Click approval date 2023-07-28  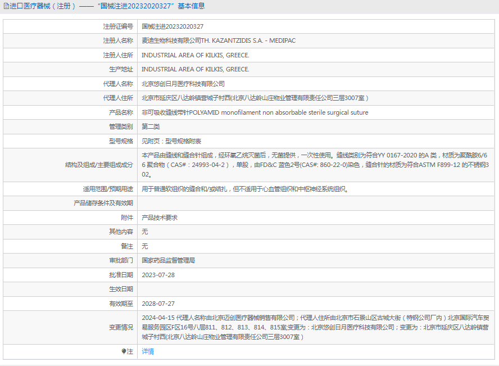[158, 275]
